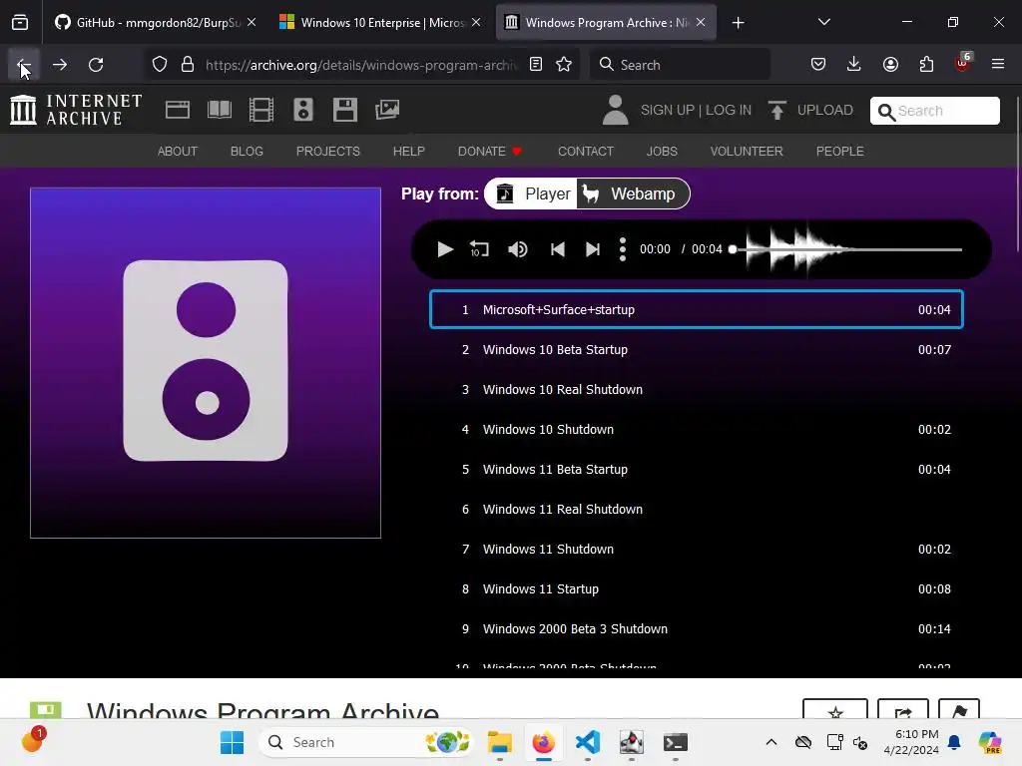This screenshot has height=766, width=1022.
Task: Open the Firefox hamburger application menu
Action: click(998, 65)
